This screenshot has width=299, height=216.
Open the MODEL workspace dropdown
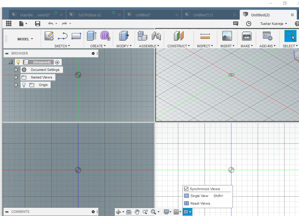[25, 39]
